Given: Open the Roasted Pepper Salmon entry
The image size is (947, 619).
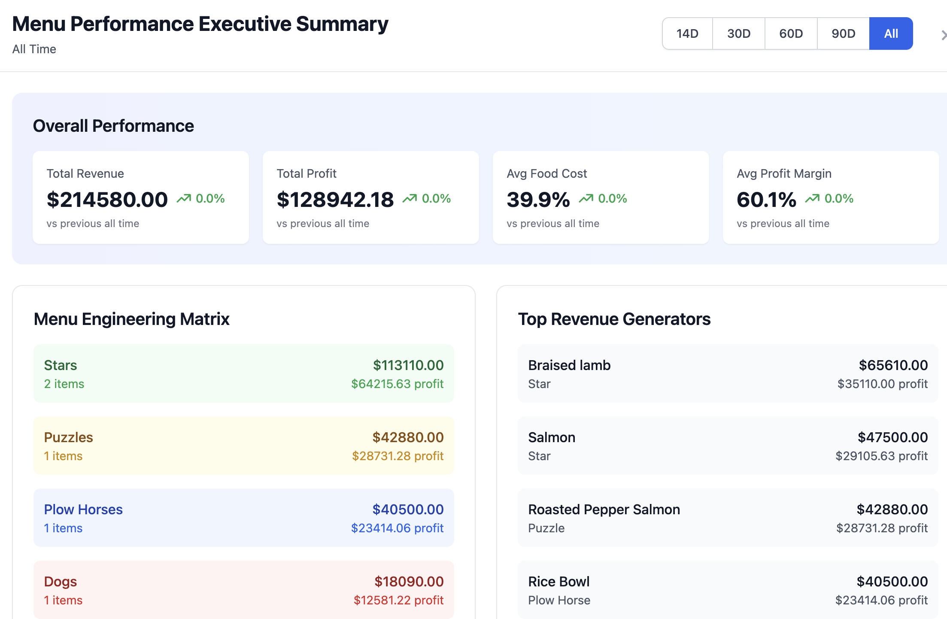Looking at the screenshot, I should (728, 518).
